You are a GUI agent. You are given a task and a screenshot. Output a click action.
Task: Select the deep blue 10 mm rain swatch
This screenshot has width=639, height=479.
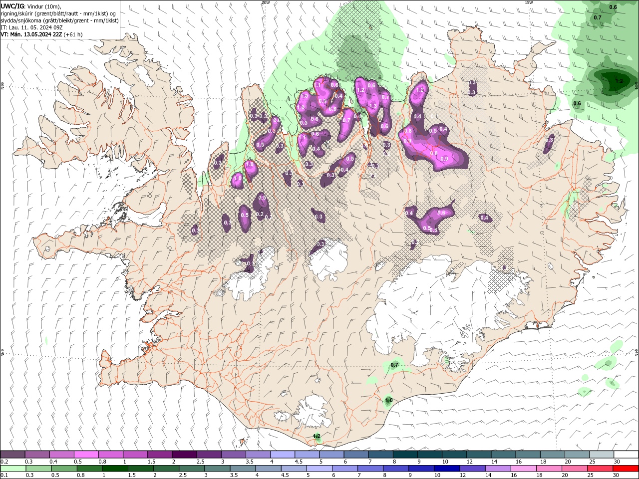(x=446, y=469)
